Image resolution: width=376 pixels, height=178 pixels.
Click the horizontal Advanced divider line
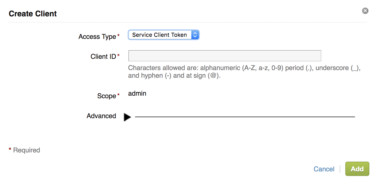245,117
